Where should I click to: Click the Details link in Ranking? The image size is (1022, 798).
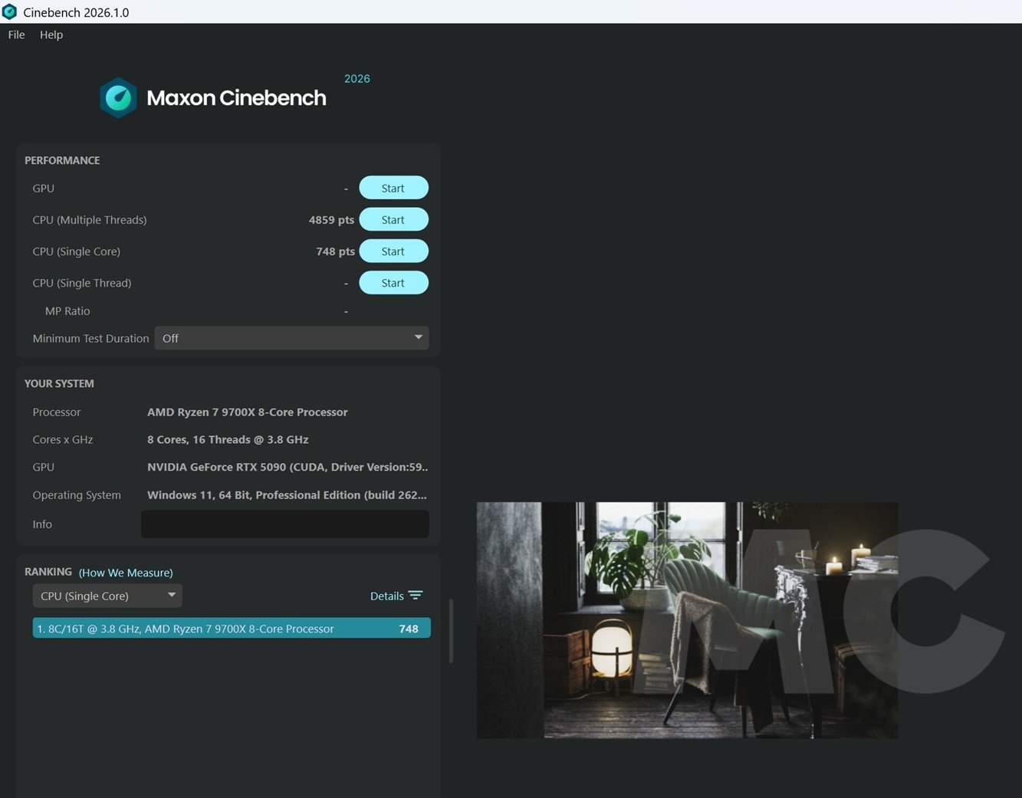point(386,596)
